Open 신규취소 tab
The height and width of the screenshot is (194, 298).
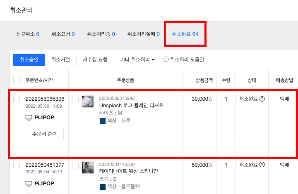point(28,34)
